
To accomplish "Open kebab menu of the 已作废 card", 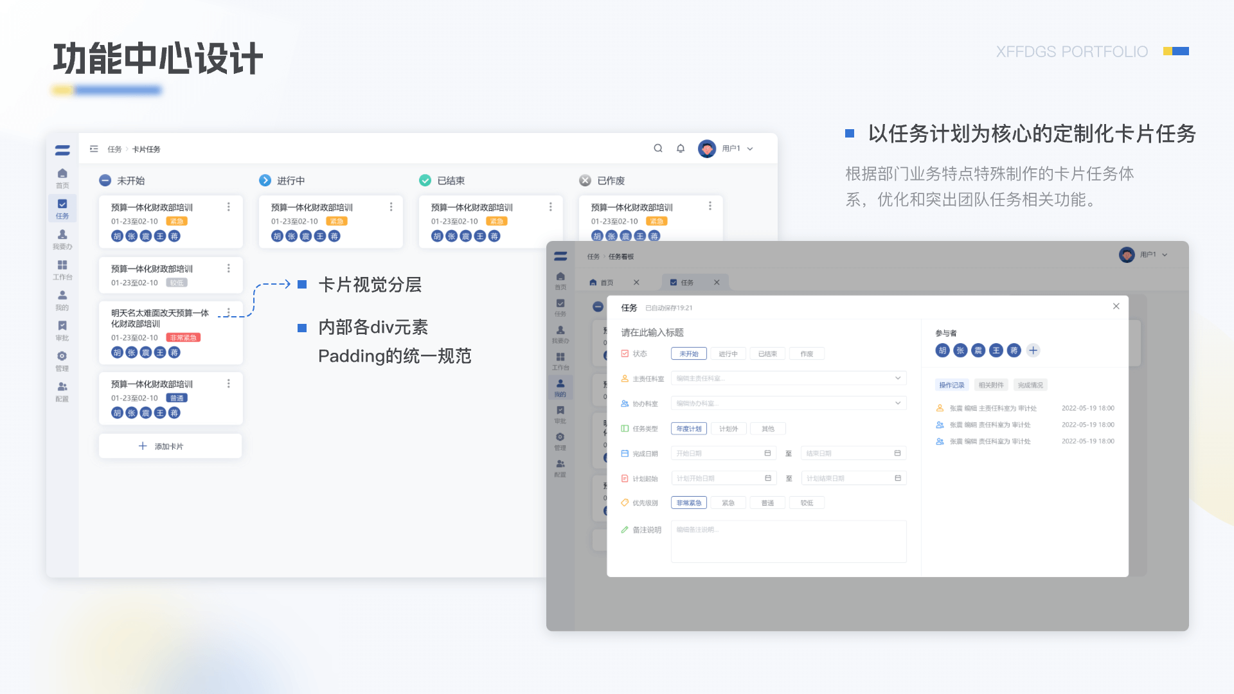I will [x=710, y=206].
